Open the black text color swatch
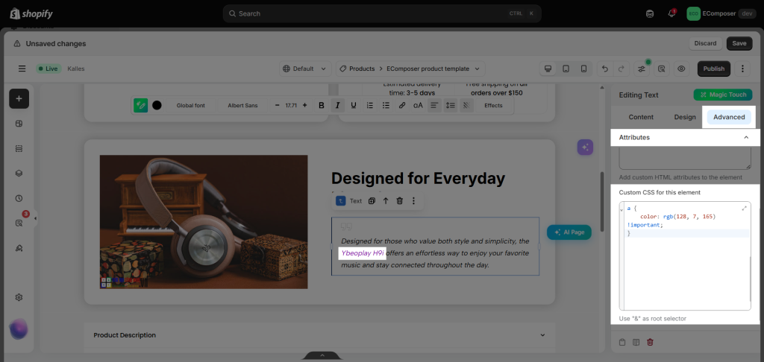The width and height of the screenshot is (764, 362). [x=157, y=105]
